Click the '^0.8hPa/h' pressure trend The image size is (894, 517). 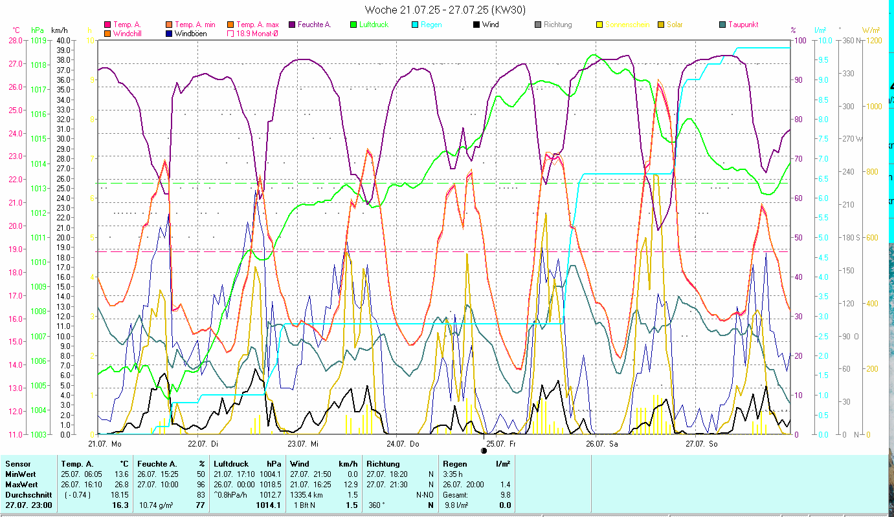click(232, 495)
